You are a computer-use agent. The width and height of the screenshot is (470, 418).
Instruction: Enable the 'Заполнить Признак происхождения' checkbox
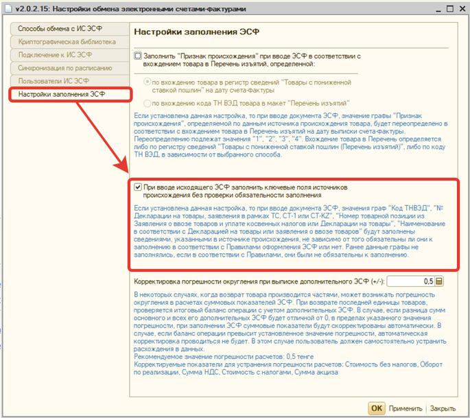pos(139,54)
